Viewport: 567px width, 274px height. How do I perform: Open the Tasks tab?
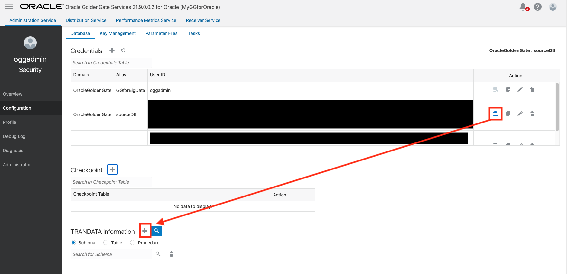194,33
